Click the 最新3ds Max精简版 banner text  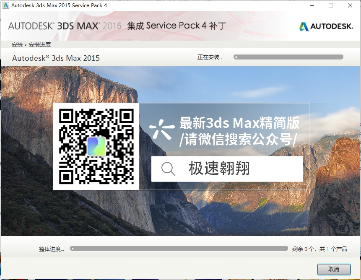239,123
